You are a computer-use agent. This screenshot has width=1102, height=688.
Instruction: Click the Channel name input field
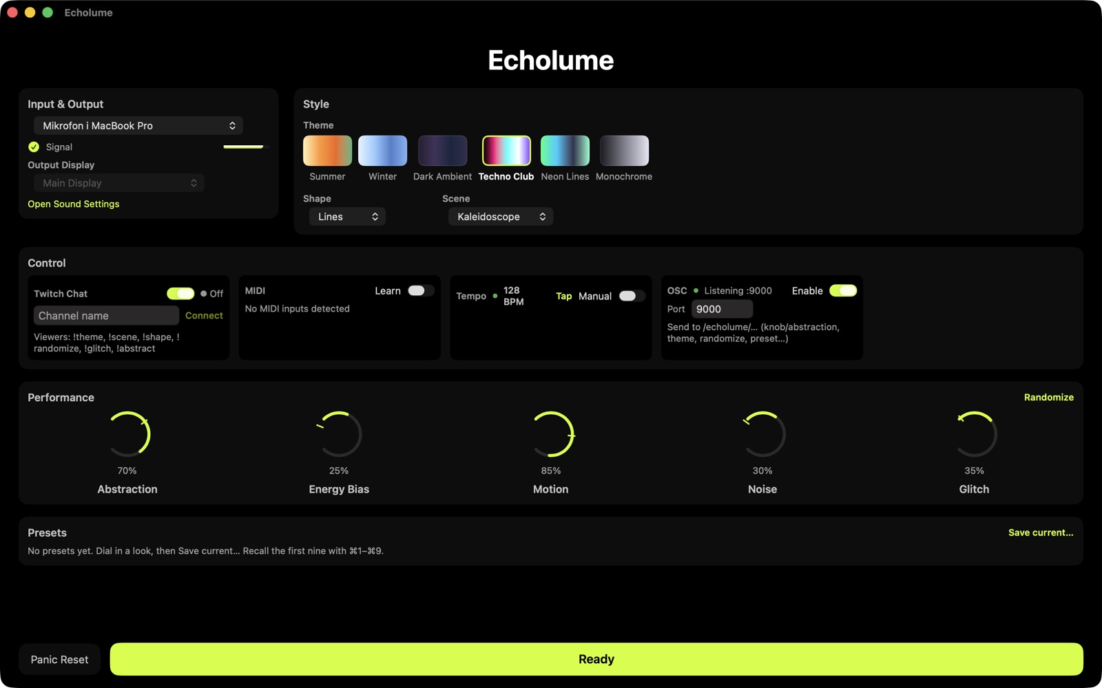106,316
